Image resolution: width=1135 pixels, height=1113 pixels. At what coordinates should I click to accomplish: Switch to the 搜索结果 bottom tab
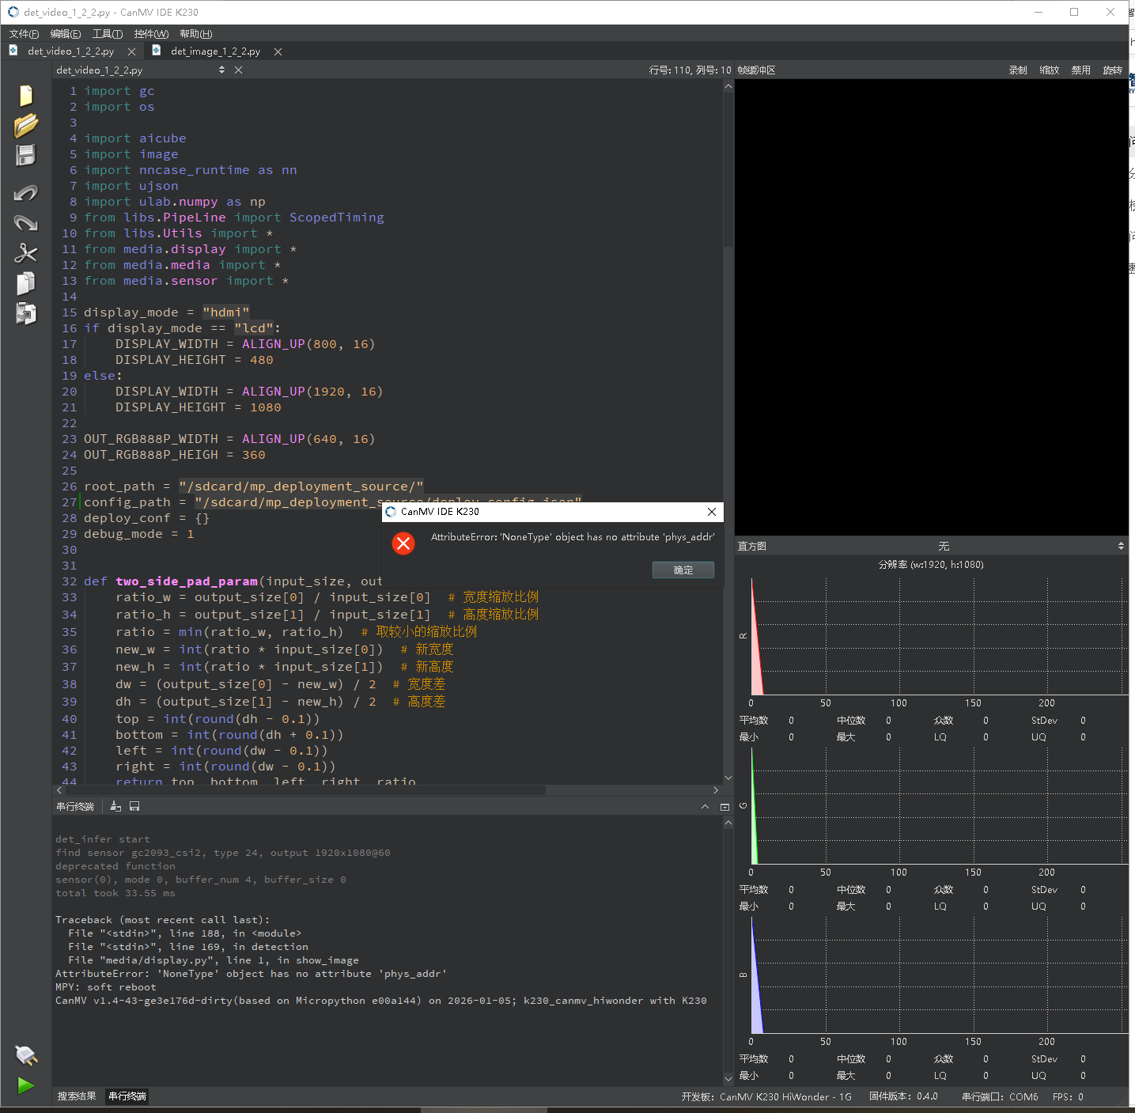(77, 1096)
